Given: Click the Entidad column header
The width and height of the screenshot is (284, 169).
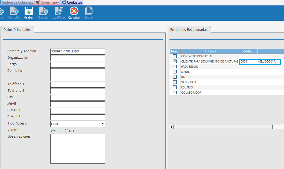Looking at the screenshot, I should click(210, 51).
